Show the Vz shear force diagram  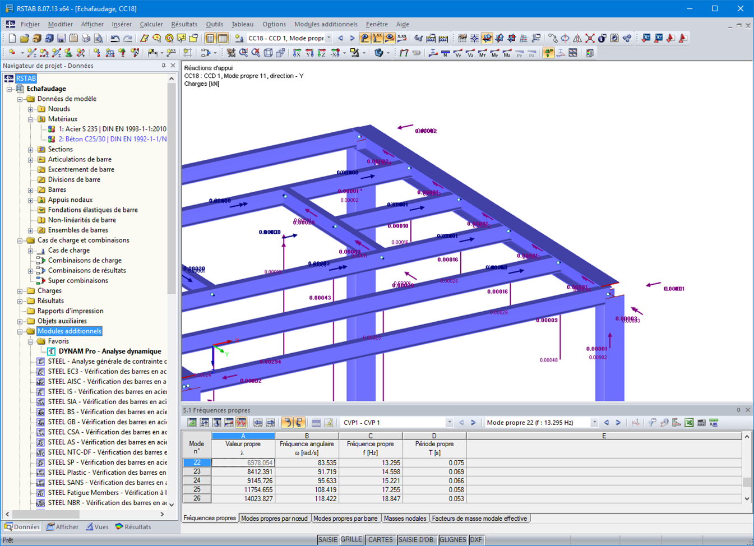point(470,53)
